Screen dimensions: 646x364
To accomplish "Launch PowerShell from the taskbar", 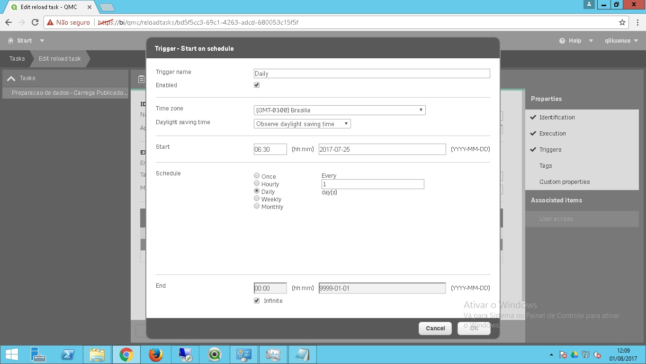I will [68, 355].
